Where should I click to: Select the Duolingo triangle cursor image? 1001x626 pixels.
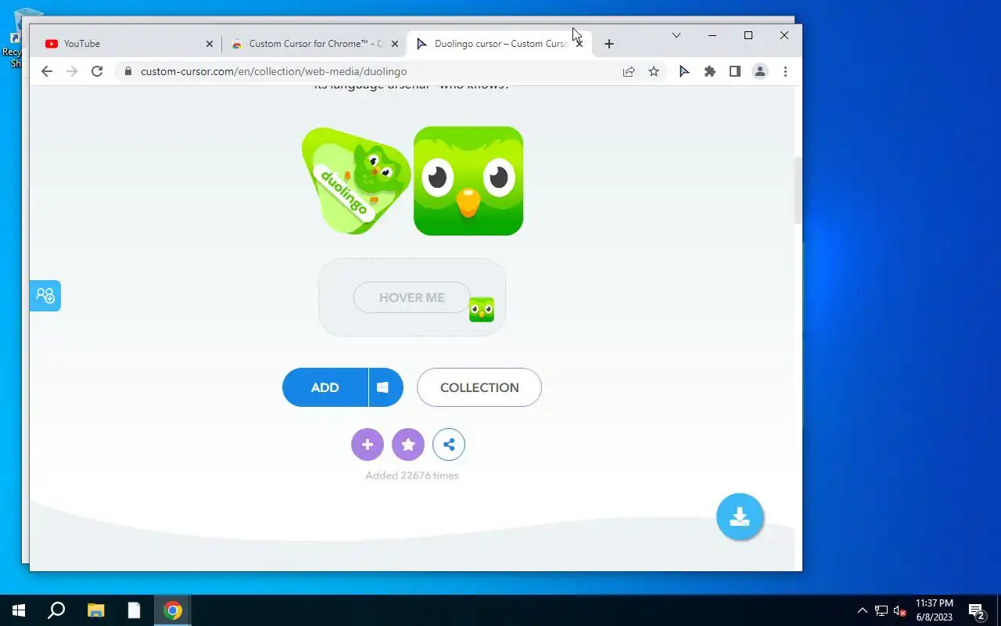[356, 181]
